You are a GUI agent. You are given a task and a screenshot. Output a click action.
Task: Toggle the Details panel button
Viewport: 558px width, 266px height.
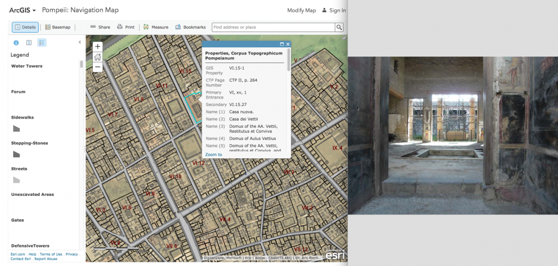tap(25, 27)
